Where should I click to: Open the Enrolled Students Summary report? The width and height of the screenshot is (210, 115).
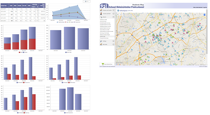pyautogui.click(x=105, y=23)
